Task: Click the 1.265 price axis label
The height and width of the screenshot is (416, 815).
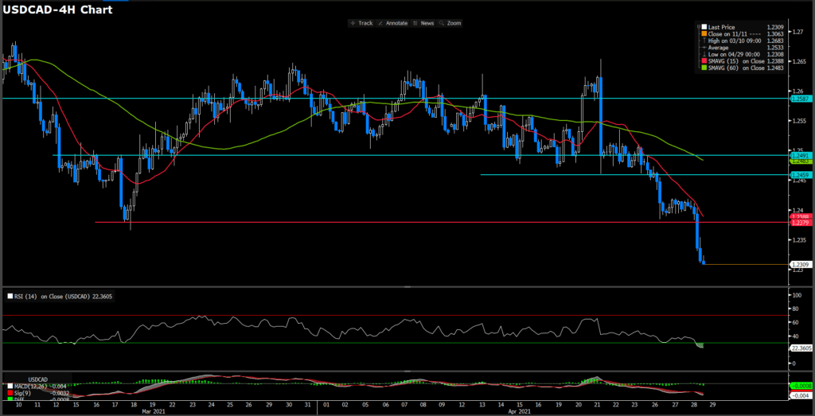Action: pyautogui.click(x=801, y=61)
